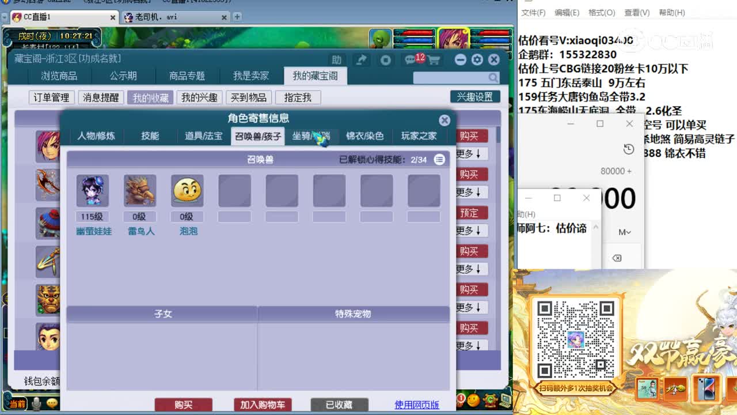Click the 兴趣设置 button
This screenshot has width=737, height=415.
tap(474, 97)
